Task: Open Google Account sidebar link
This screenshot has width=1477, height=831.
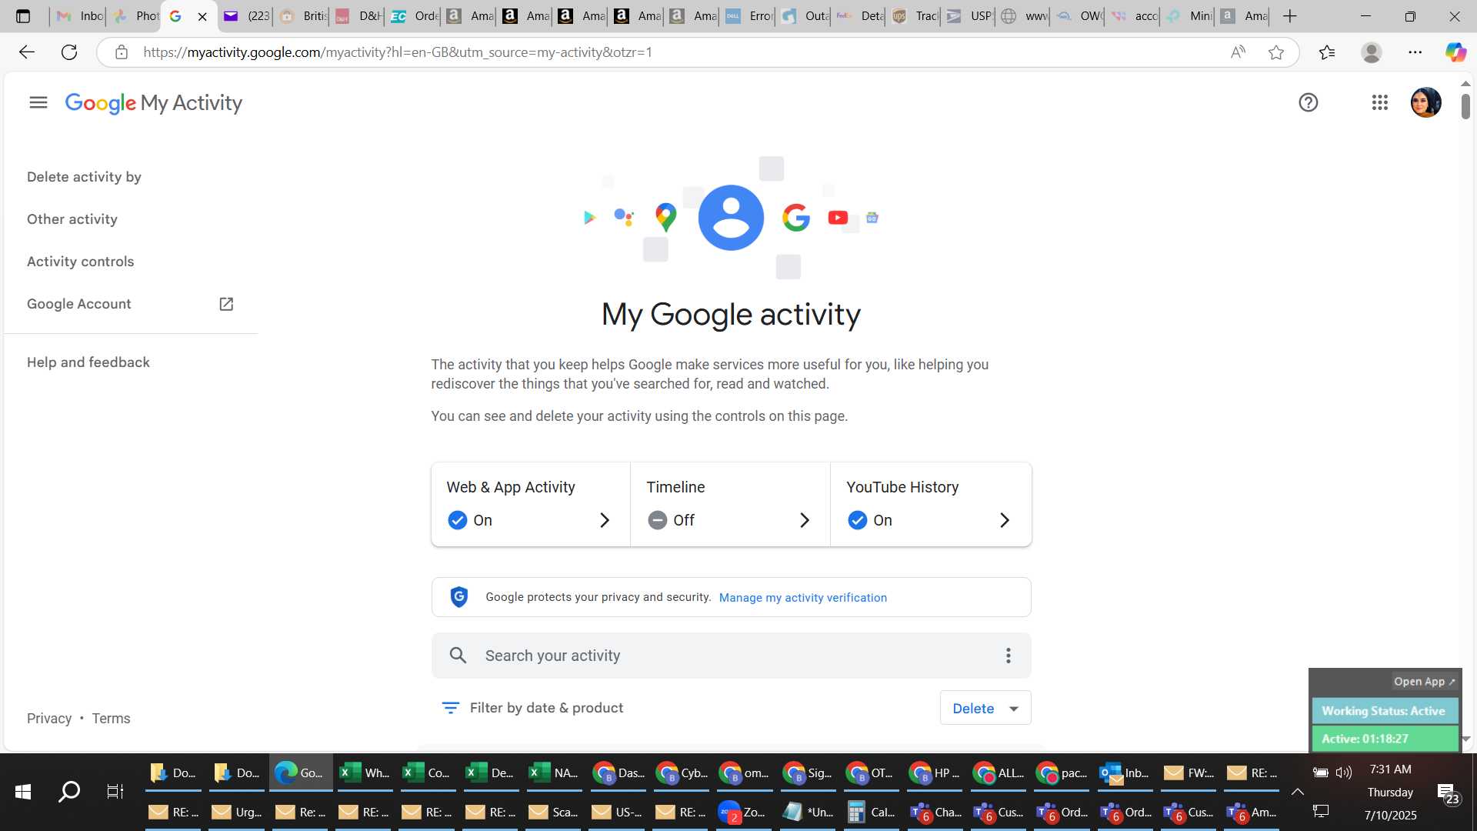Action: coord(79,304)
